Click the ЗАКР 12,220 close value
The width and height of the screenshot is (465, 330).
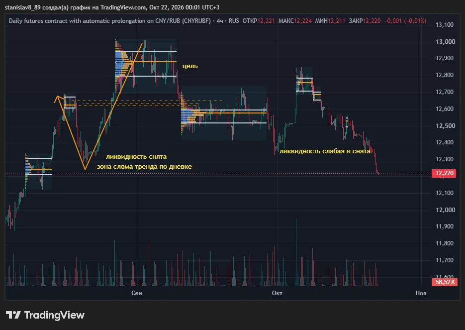(x=365, y=21)
